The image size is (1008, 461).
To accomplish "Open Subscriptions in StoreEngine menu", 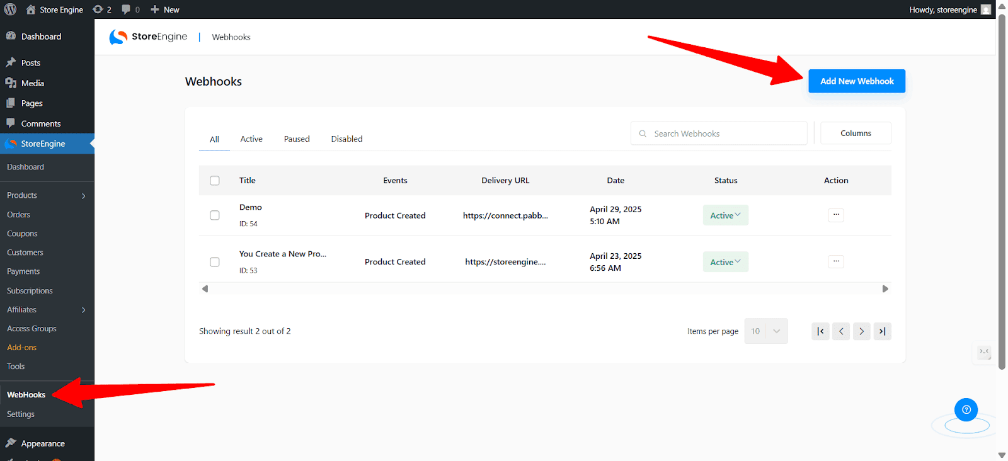I will 30,291.
